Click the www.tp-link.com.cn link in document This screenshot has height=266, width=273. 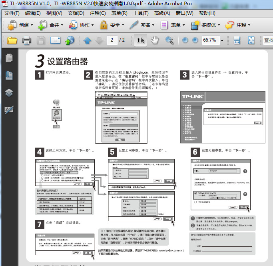(x=170, y=250)
